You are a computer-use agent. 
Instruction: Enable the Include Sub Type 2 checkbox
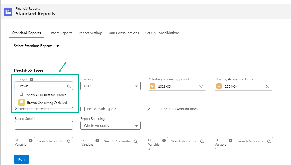pyautogui.click(x=83, y=109)
